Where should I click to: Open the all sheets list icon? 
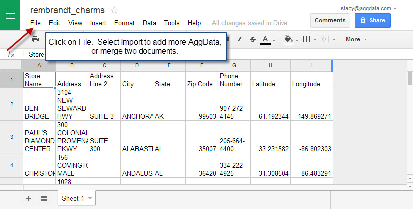pos(44,198)
